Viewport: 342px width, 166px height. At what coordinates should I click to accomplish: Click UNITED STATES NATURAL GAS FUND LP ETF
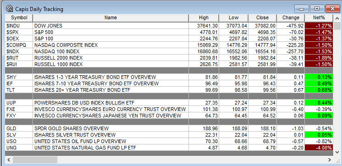pos(110,148)
